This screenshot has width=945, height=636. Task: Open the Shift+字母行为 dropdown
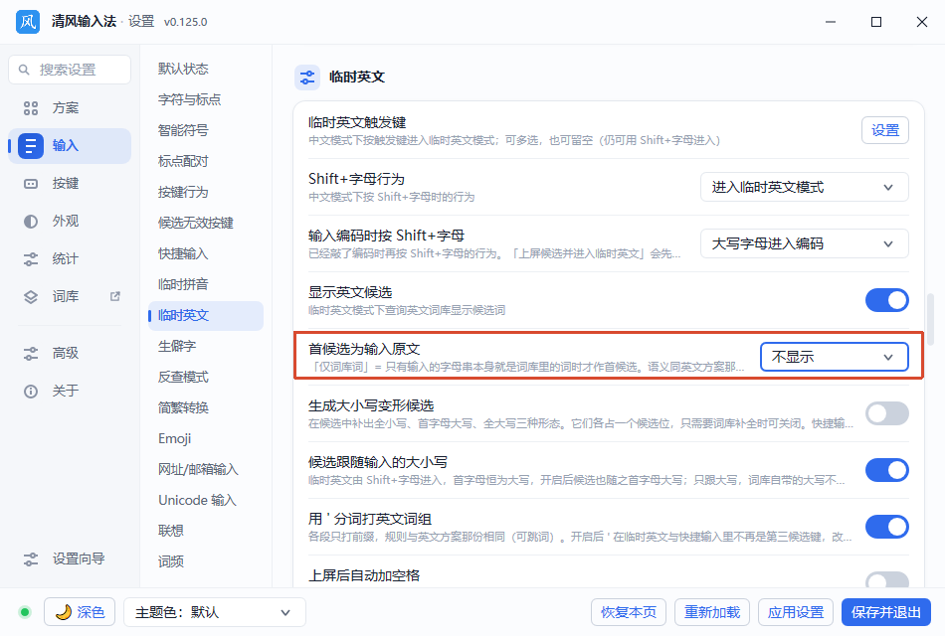pos(804,187)
